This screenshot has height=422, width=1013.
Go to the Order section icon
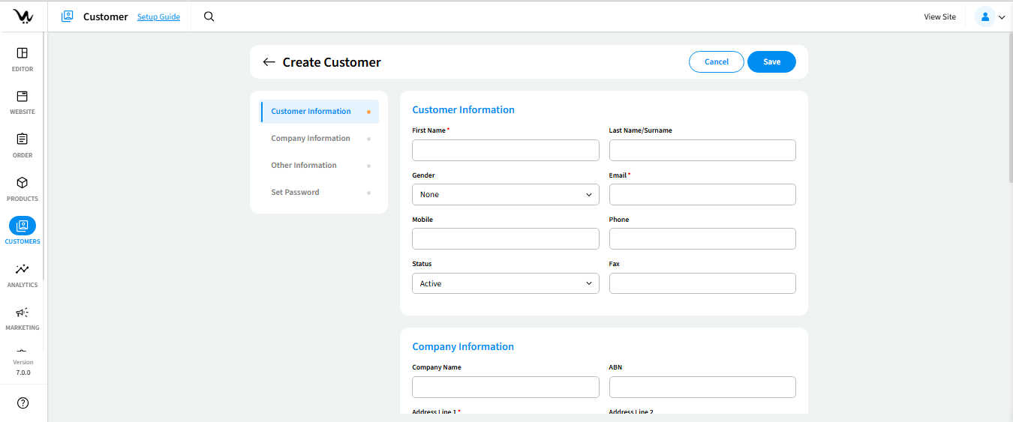coord(23,139)
